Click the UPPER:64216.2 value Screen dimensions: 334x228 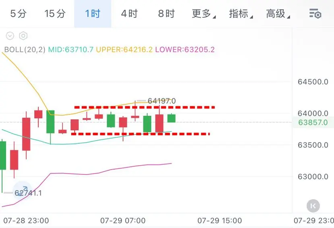click(124, 50)
